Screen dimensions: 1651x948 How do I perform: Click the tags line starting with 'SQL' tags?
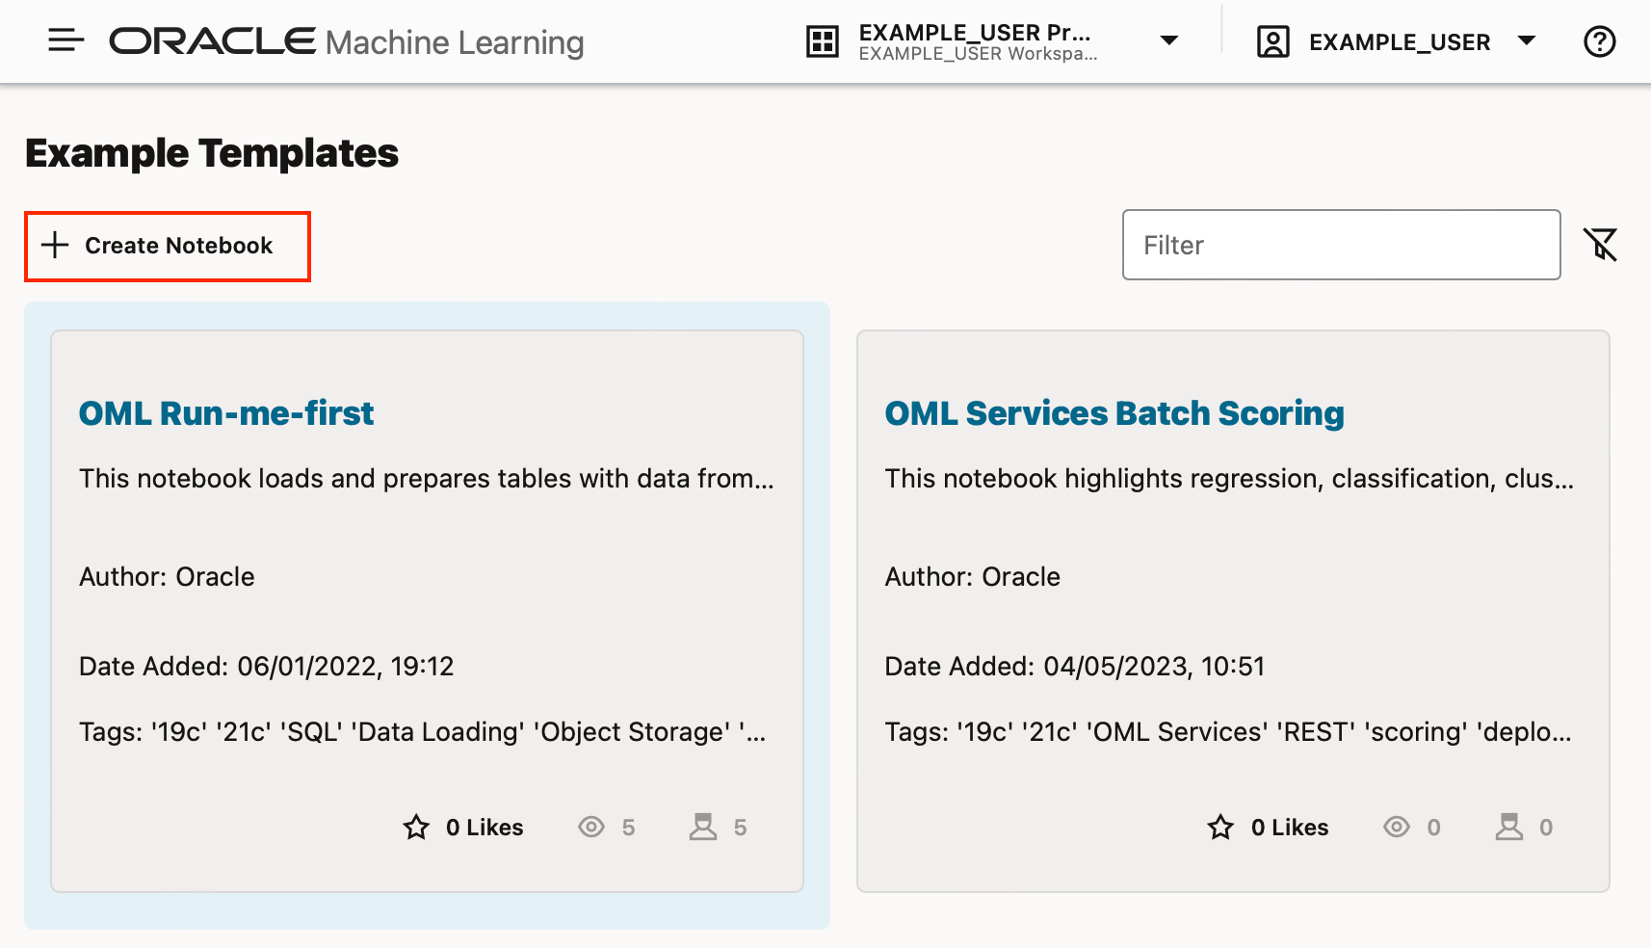423,731
